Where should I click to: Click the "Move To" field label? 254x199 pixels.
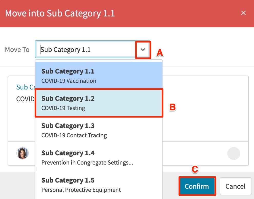click(17, 50)
